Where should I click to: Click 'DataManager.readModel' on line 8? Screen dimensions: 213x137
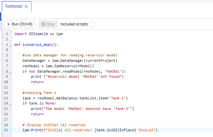59,71
